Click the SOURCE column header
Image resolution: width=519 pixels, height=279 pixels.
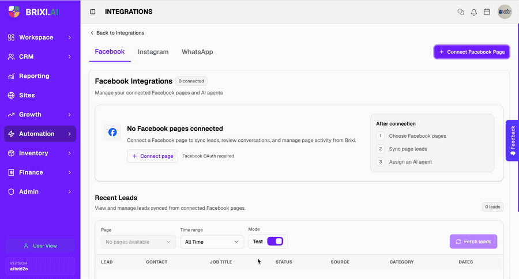click(x=340, y=262)
